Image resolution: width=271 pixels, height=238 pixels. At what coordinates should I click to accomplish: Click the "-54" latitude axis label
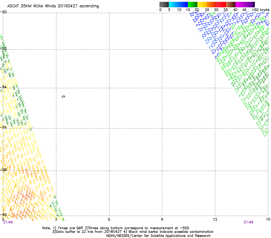coord(3,87)
